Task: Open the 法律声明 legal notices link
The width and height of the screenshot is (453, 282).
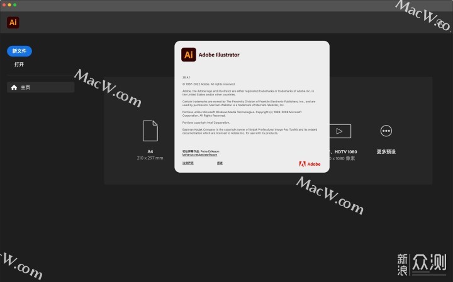Action: 187,163
